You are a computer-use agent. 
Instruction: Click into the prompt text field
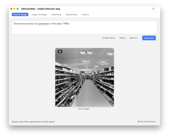[84, 28]
